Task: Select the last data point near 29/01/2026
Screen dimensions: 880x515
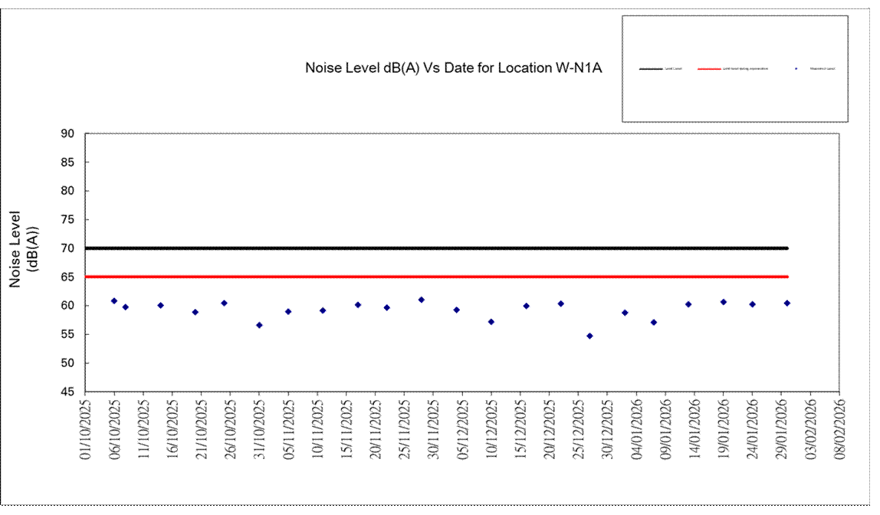Action: click(786, 303)
